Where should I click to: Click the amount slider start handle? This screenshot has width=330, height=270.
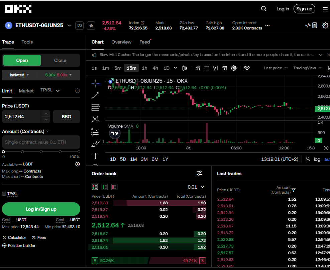pos(3,152)
